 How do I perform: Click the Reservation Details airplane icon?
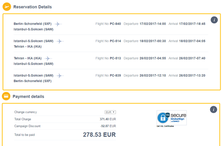(6, 6)
